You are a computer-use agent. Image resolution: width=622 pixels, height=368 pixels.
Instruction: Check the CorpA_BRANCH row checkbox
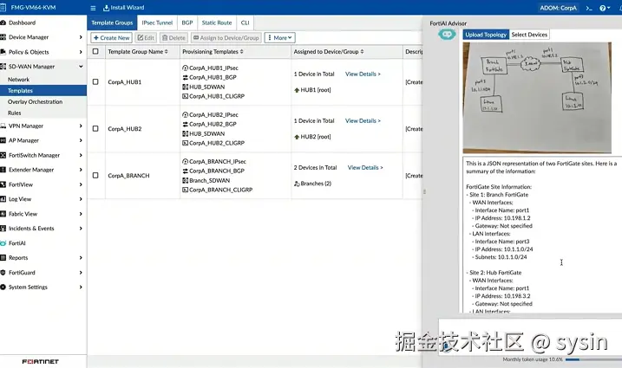pyautogui.click(x=95, y=176)
